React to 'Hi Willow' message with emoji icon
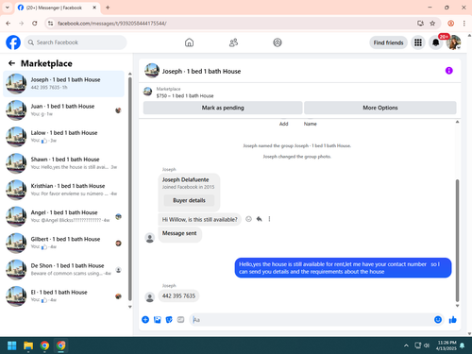472x354 pixels. (248, 219)
